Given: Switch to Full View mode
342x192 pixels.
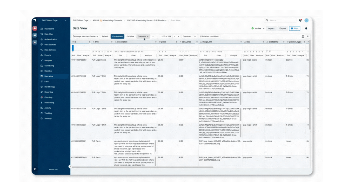Looking at the screenshot, I should [130, 37].
